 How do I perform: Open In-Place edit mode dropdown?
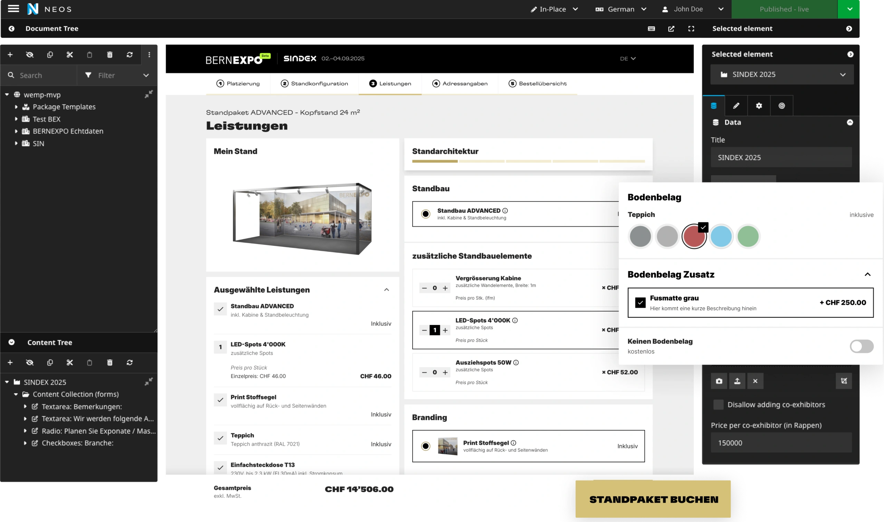(x=555, y=9)
